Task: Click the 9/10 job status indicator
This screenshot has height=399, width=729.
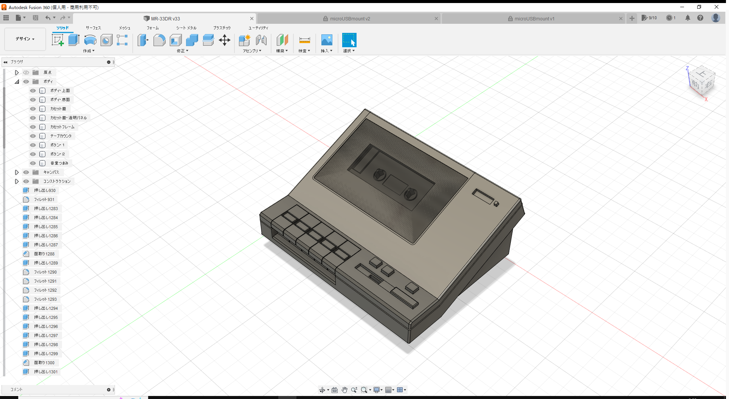Action: tap(649, 18)
